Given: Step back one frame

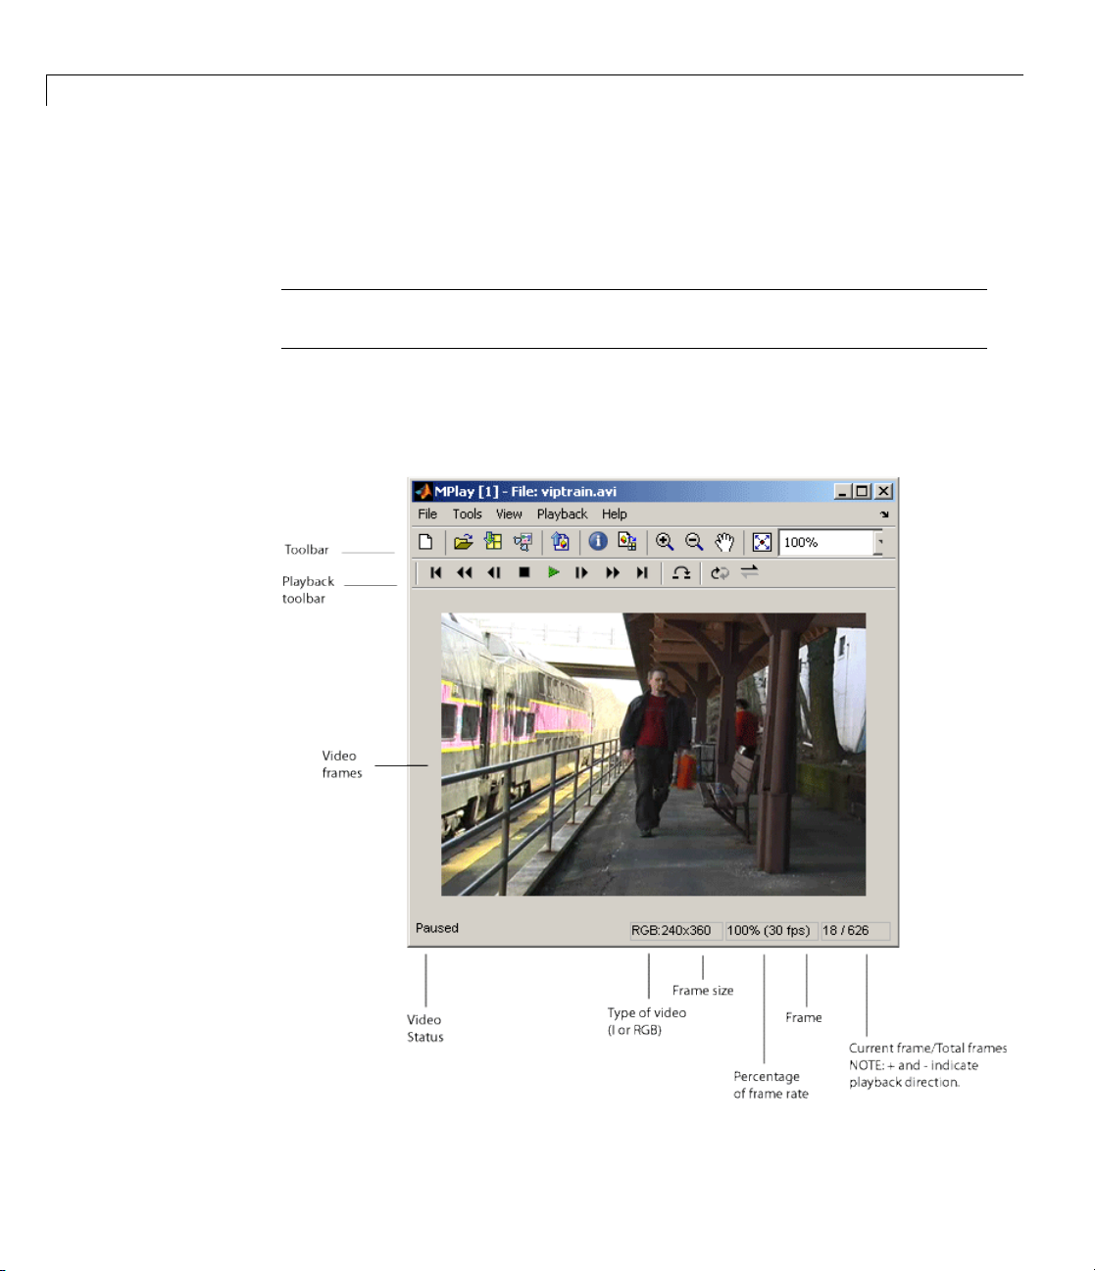Looking at the screenshot, I should 495,573.
